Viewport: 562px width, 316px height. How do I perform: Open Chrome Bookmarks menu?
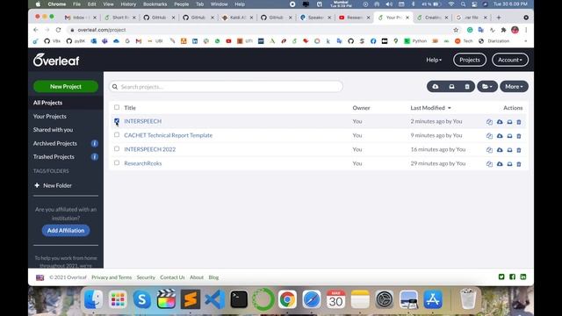click(155, 4)
